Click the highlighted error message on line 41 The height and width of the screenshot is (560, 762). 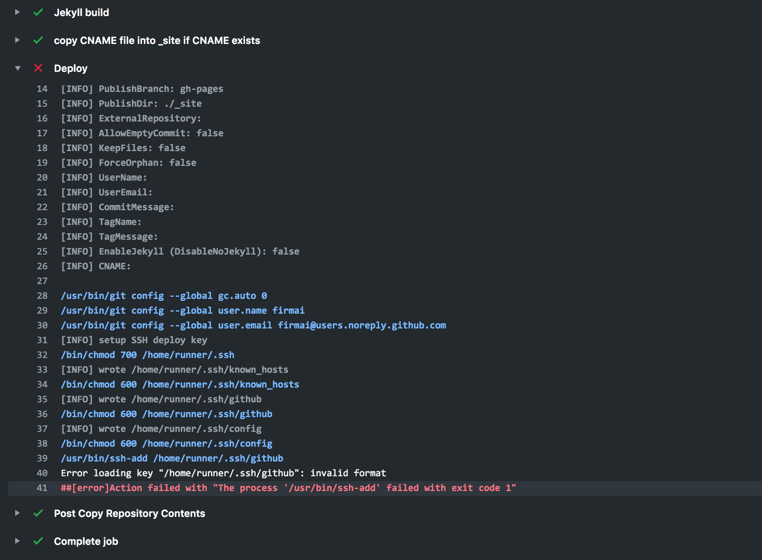[x=288, y=488]
